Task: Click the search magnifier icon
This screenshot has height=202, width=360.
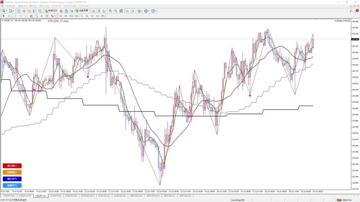Action: (351, 11)
